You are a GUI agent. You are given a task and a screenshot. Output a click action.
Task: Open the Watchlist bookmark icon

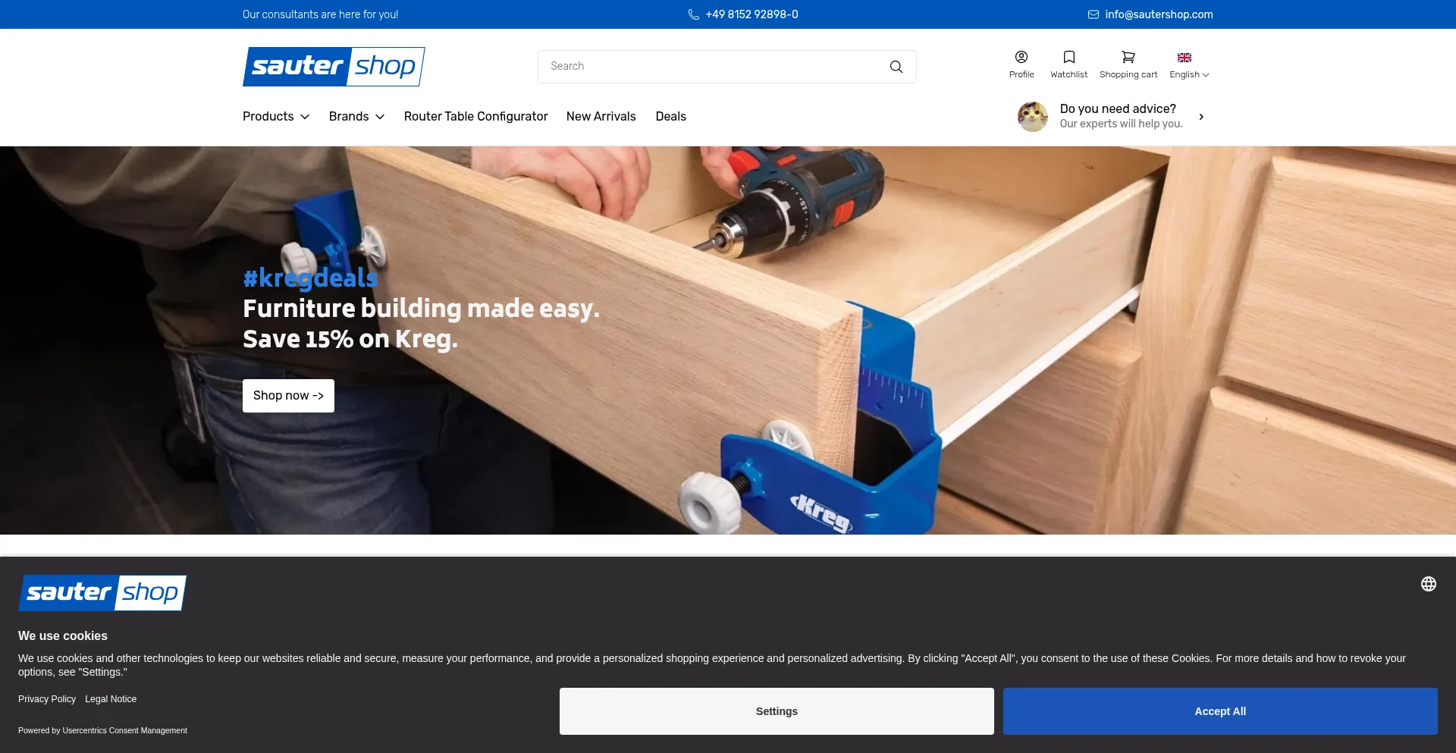click(1068, 58)
